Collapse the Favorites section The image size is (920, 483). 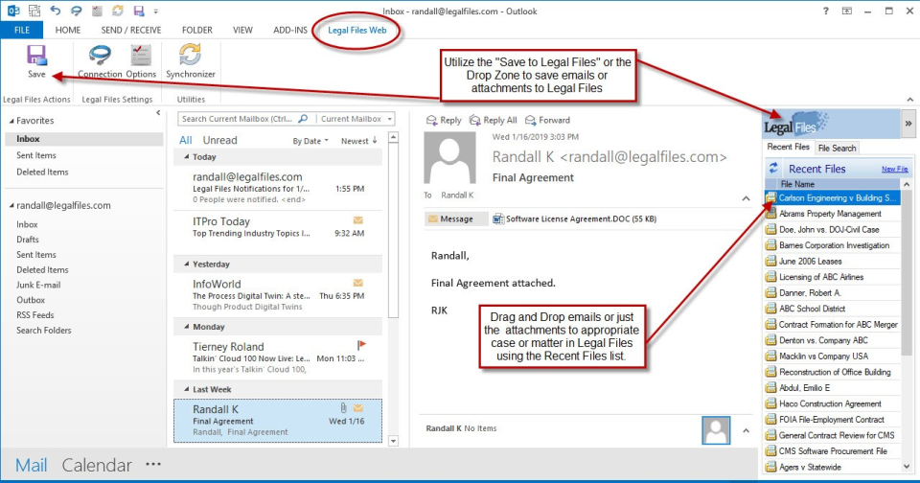(11, 121)
